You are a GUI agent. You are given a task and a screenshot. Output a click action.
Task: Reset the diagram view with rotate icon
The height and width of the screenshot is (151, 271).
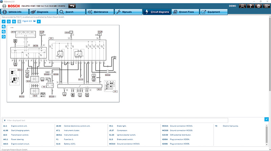click(x=4, y=37)
